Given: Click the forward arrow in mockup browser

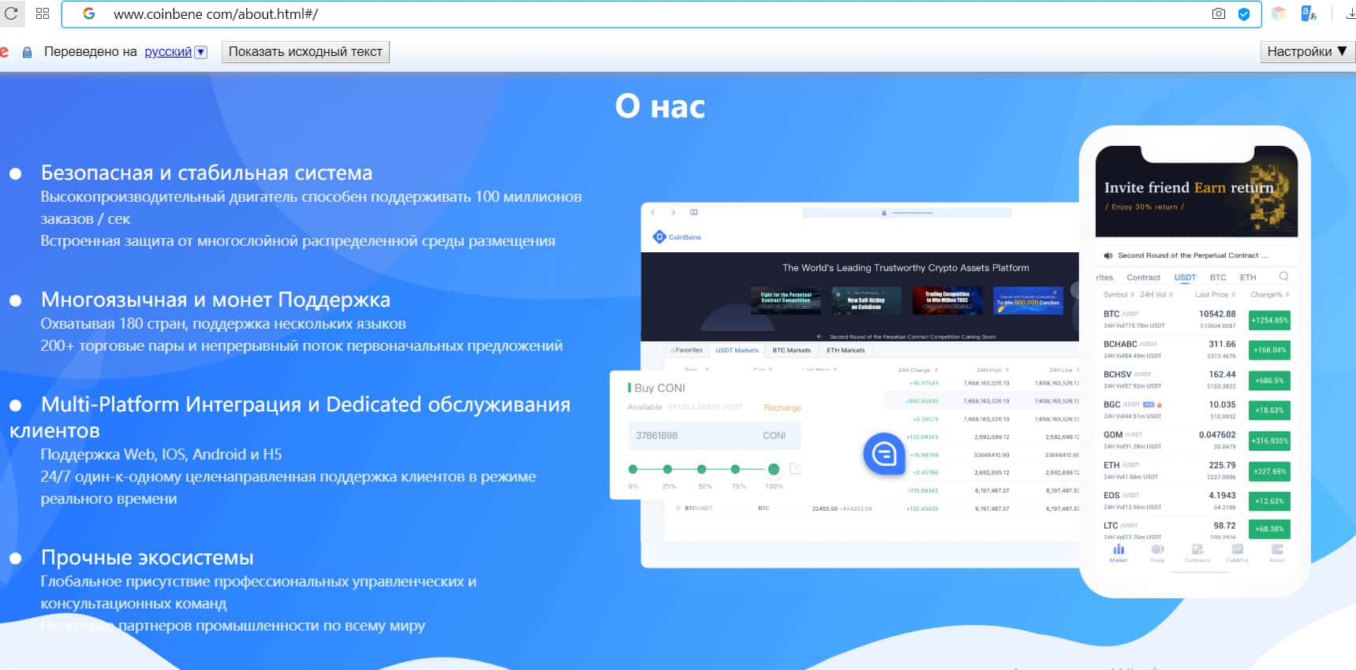Looking at the screenshot, I should point(673,212).
